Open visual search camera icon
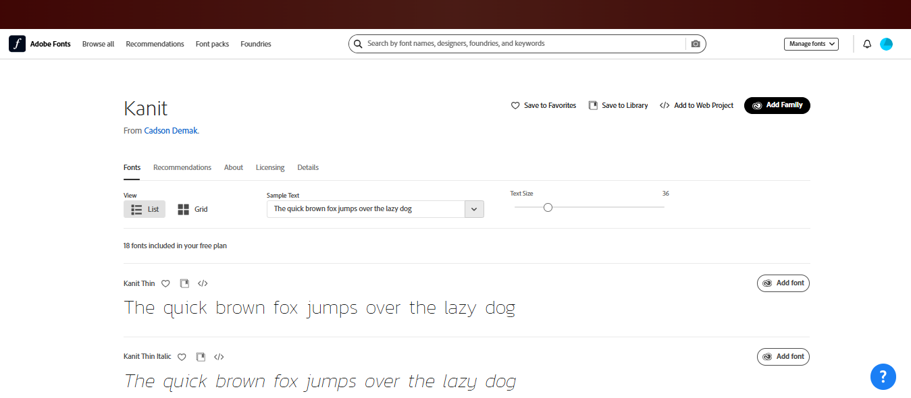The width and height of the screenshot is (911, 398). 696,44
